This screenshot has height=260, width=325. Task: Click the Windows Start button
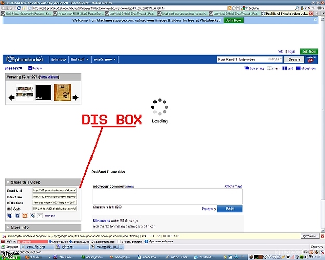pos(10,257)
